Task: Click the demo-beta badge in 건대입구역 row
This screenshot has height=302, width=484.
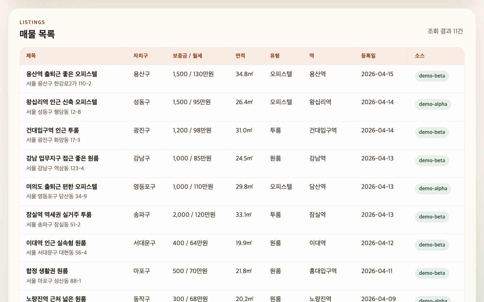Action: point(432,132)
